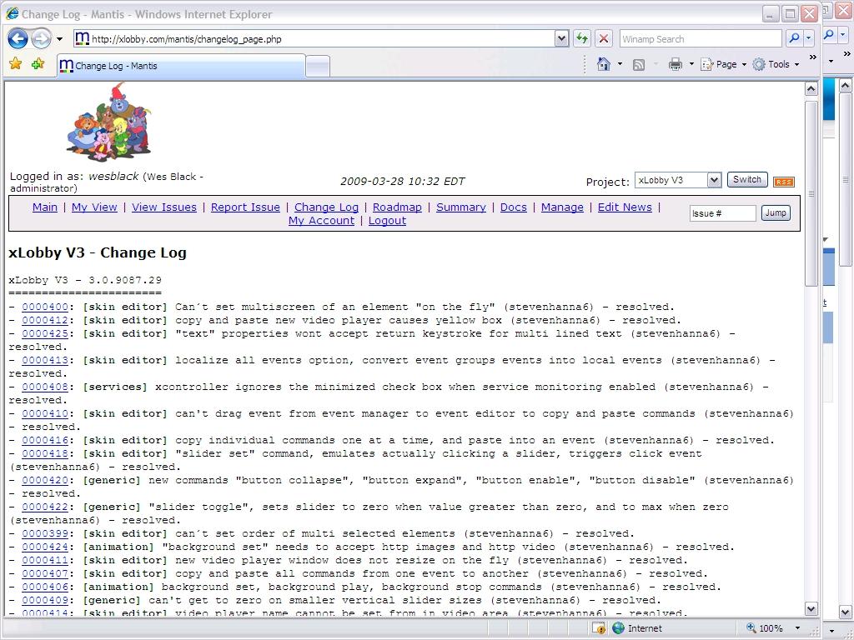Open the 100% zoom level control
This screenshot has height=640, width=854.
click(773, 628)
